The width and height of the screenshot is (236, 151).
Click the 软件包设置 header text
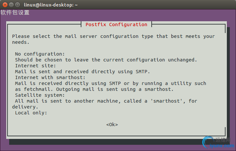coord(15,13)
